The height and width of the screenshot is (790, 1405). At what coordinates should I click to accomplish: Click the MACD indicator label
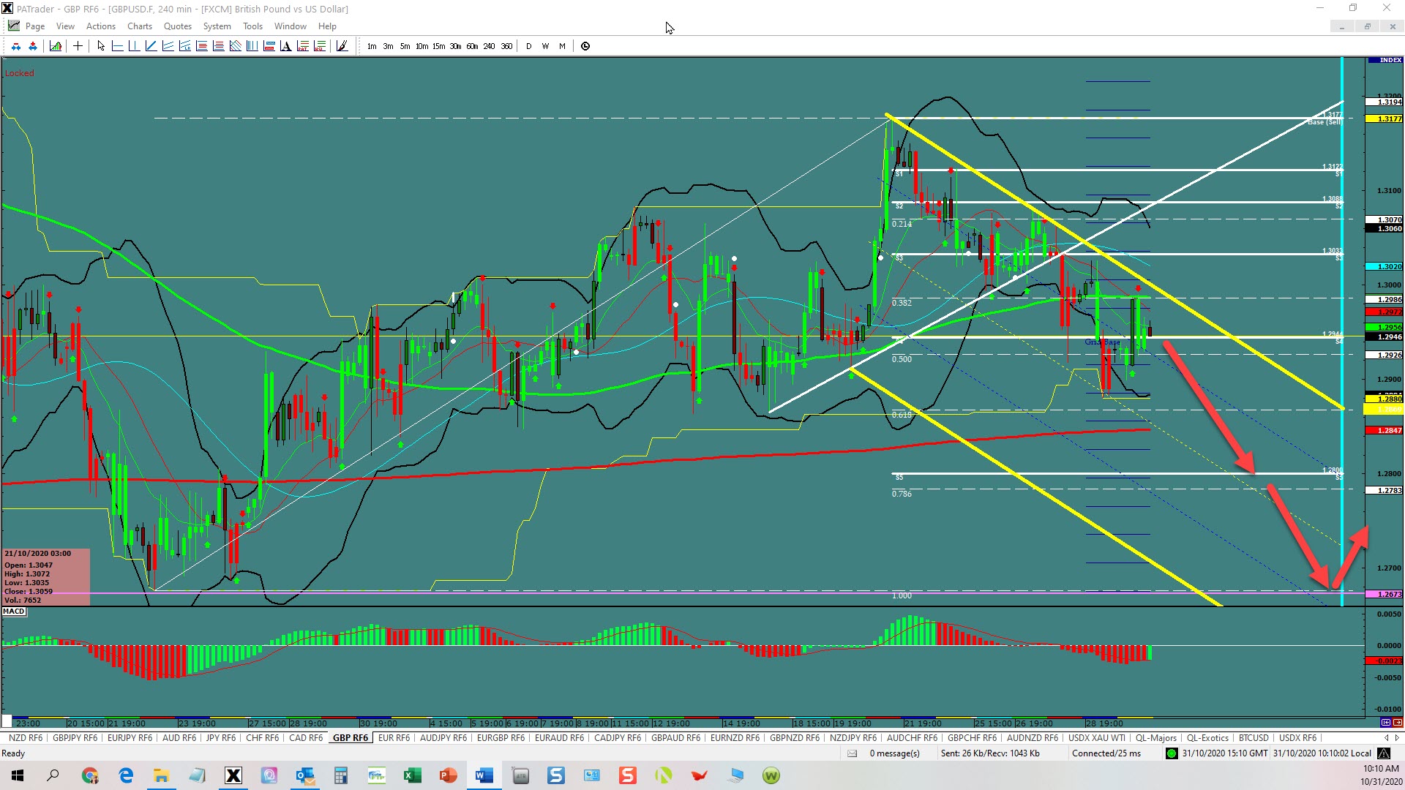pyautogui.click(x=14, y=612)
